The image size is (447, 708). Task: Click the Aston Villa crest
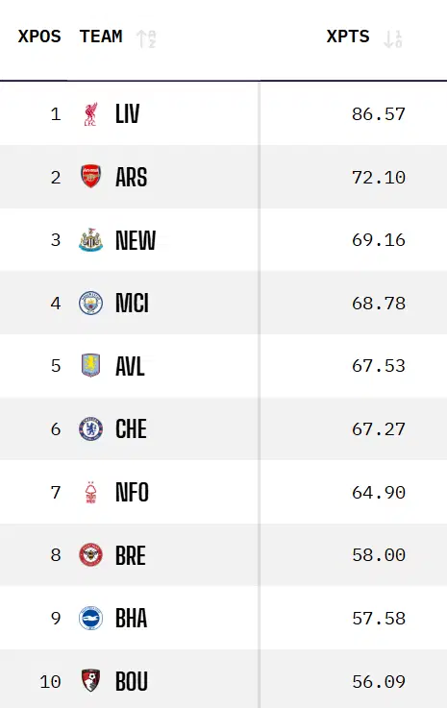tap(90, 365)
